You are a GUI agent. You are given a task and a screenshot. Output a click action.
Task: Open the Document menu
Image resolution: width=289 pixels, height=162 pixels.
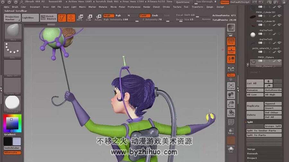point(35,7)
